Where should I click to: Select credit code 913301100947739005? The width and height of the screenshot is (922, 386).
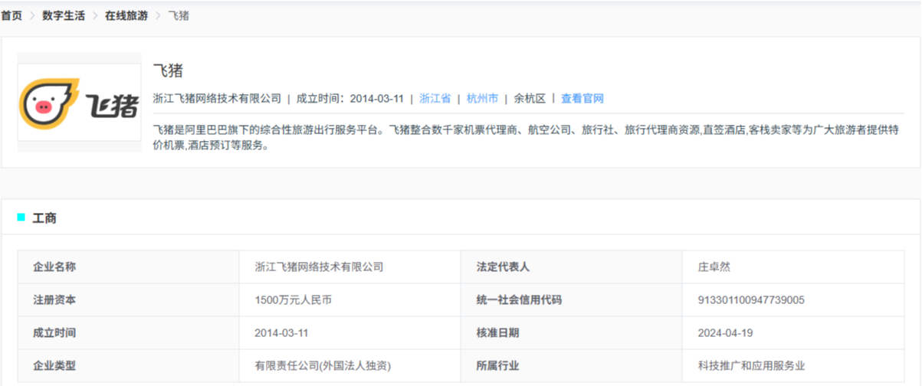pyautogui.click(x=751, y=300)
